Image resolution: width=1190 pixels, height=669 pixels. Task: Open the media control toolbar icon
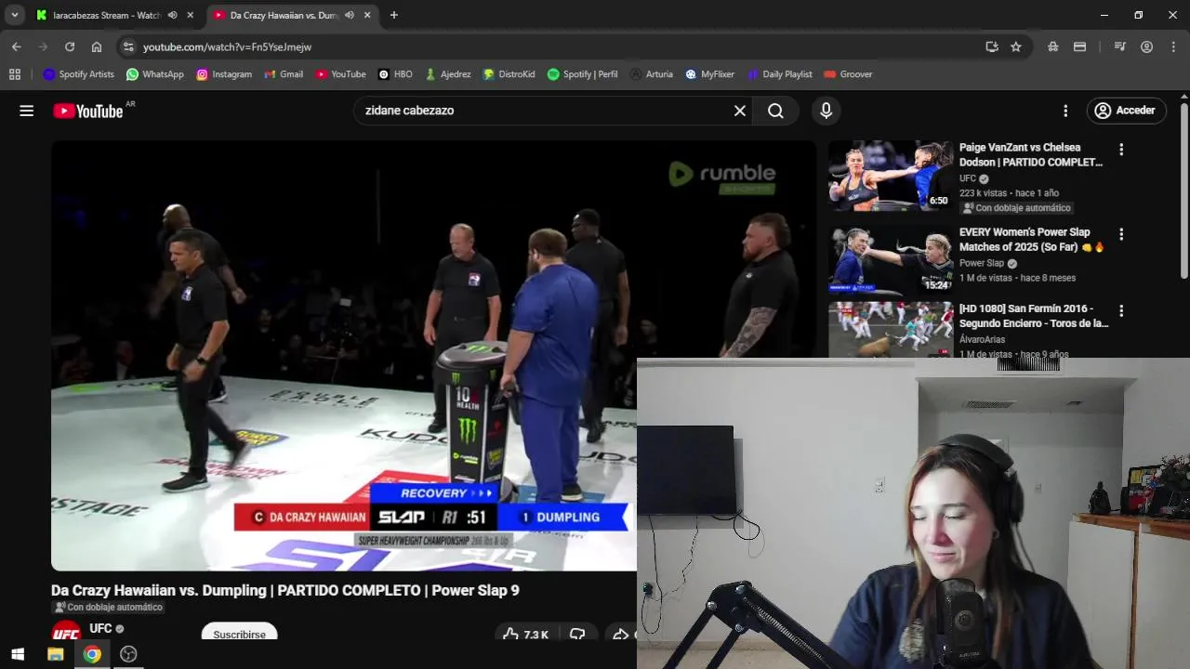point(1120,46)
